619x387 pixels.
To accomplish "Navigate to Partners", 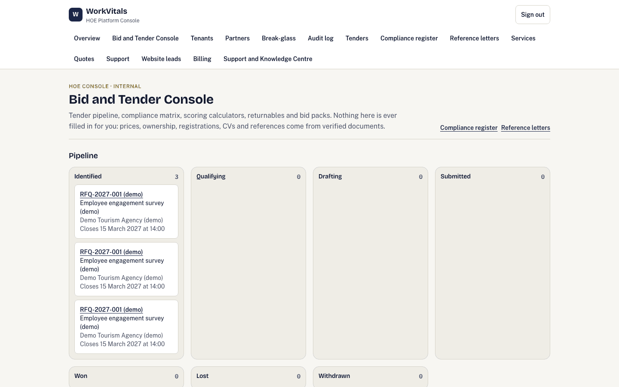I will click(x=237, y=38).
